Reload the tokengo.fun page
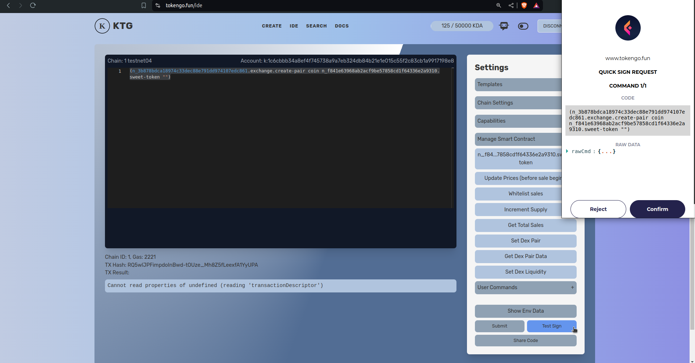 click(33, 5)
